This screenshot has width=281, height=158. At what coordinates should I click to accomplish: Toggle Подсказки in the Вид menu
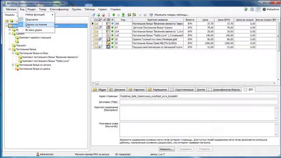point(36,19)
